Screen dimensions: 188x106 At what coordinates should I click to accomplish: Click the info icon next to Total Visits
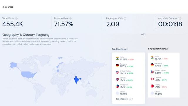pyautogui.click(x=16, y=18)
